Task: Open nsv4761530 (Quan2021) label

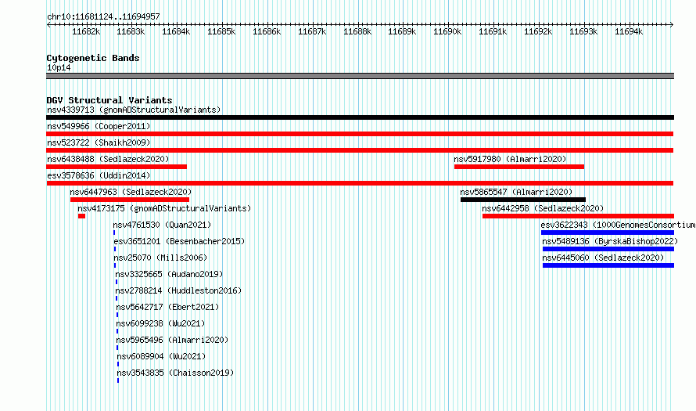Action: click(162, 225)
